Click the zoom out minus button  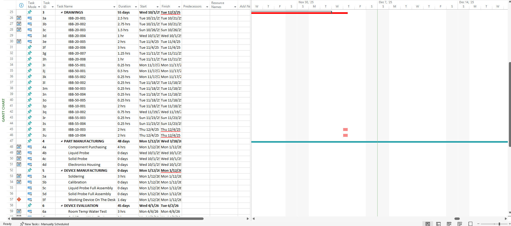tap(478, 224)
